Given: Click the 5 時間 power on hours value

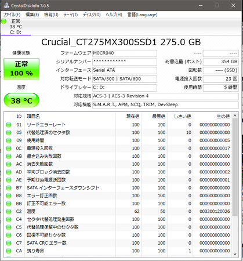Looking at the screenshot, I should (x=220, y=88).
